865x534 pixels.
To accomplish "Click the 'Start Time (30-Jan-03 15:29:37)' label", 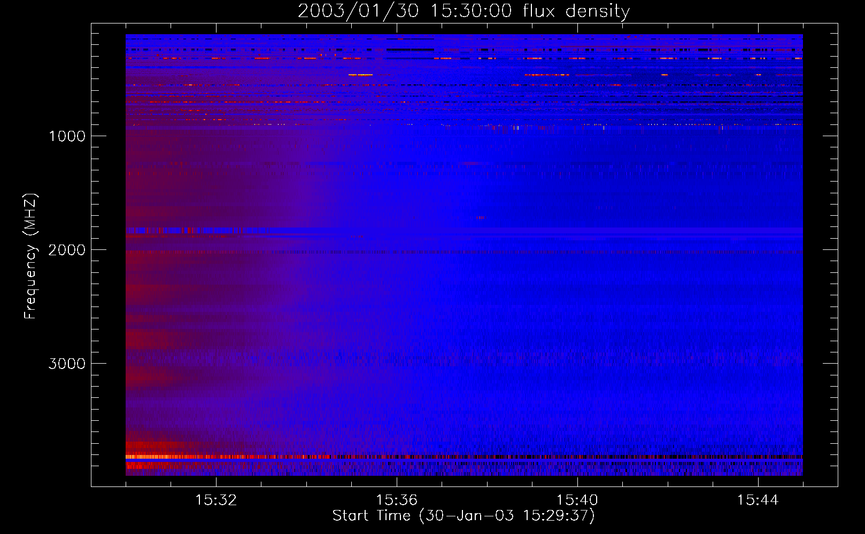I will click(x=464, y=516).
